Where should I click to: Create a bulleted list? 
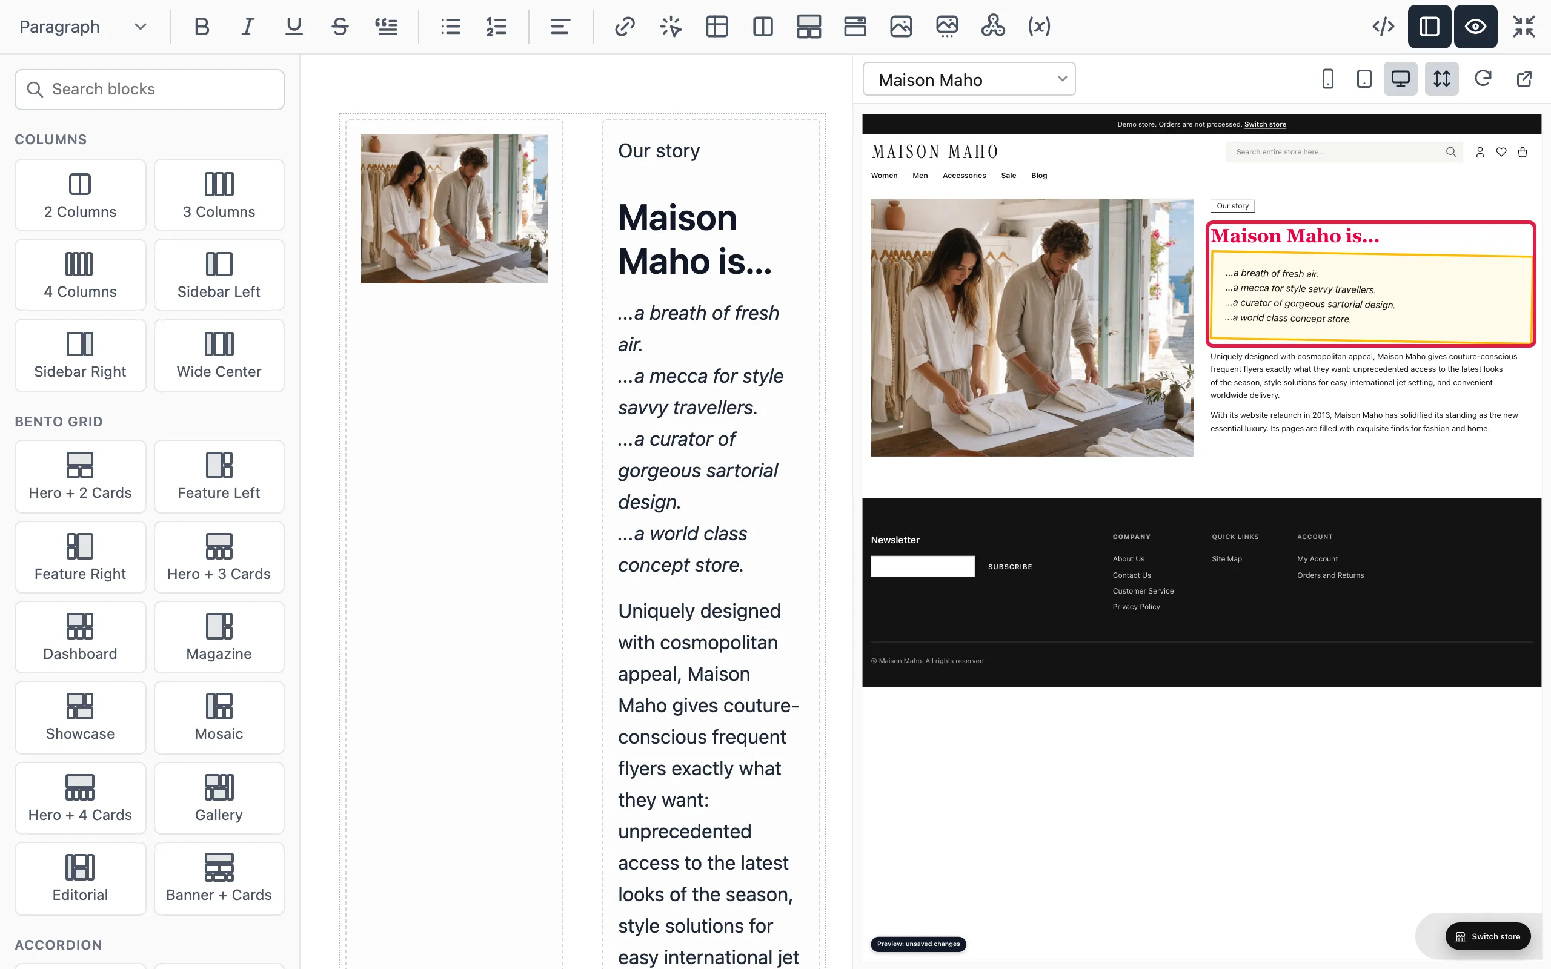451,26
